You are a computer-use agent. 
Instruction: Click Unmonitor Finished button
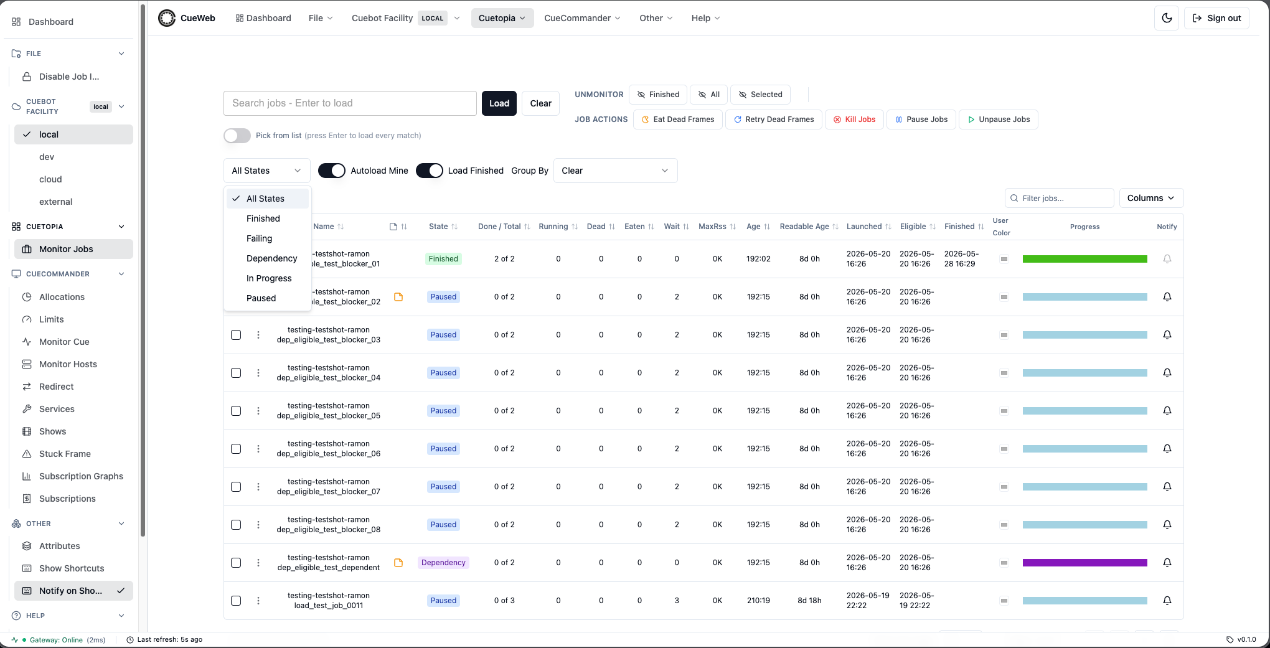658,95
